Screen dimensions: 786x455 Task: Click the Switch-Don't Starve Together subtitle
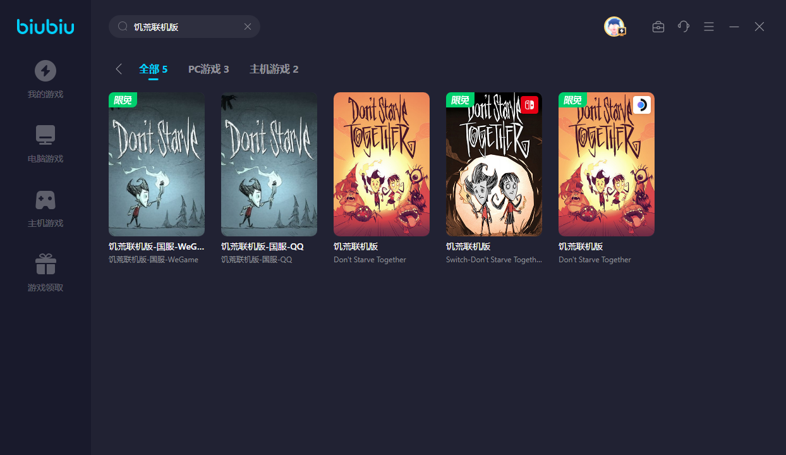pos(493,260)
